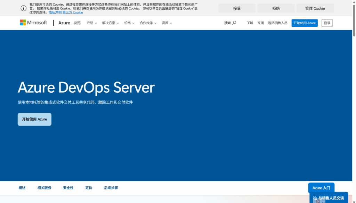Go to Azure home link

(x=64, y=23)
